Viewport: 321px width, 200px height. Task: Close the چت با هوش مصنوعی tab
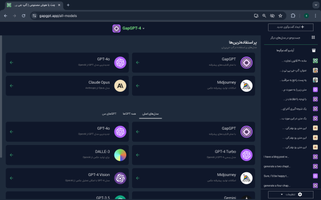click(59, 5)
